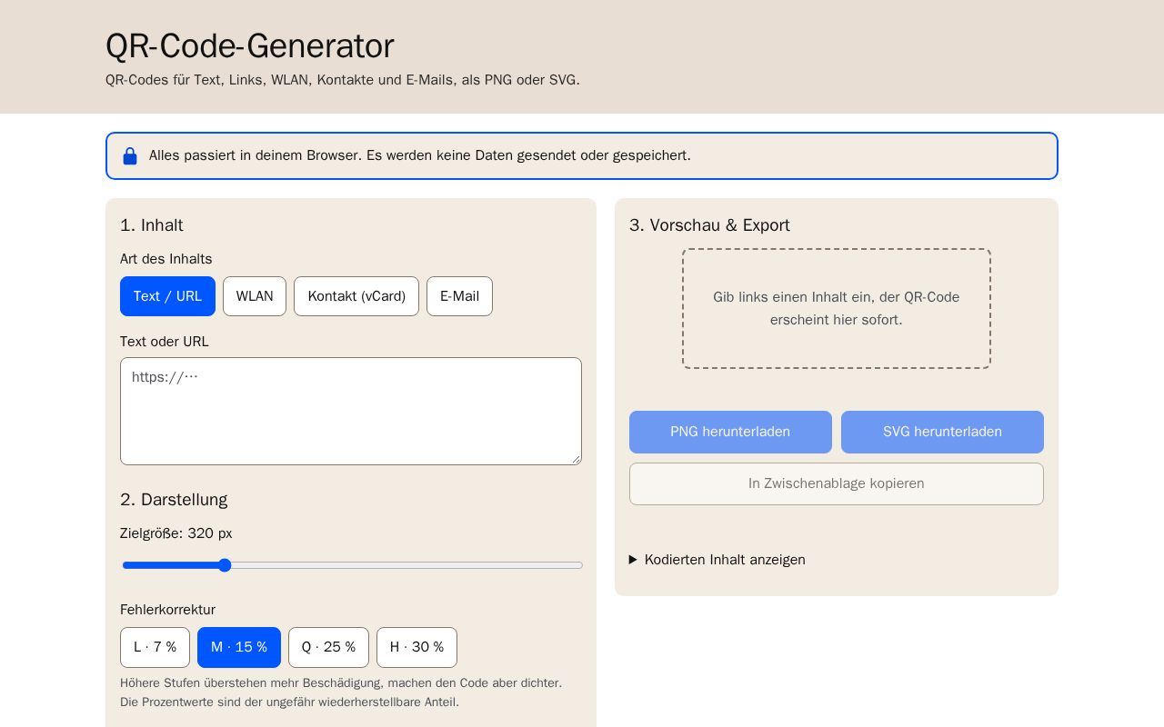This screenshot has height=727, width=1164.
Task: Select error correction M · 15 %
Action: click(x=239, y=647)
